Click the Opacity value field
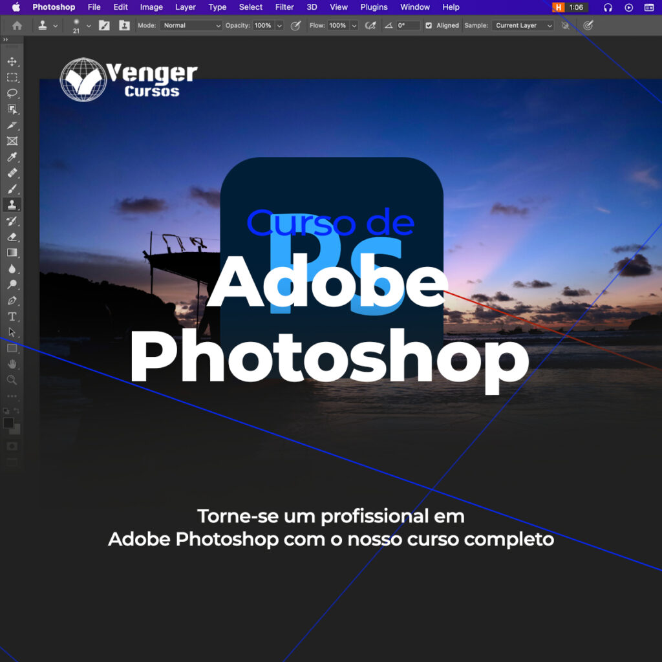This screenshot has height=662, width=662. 264,26
